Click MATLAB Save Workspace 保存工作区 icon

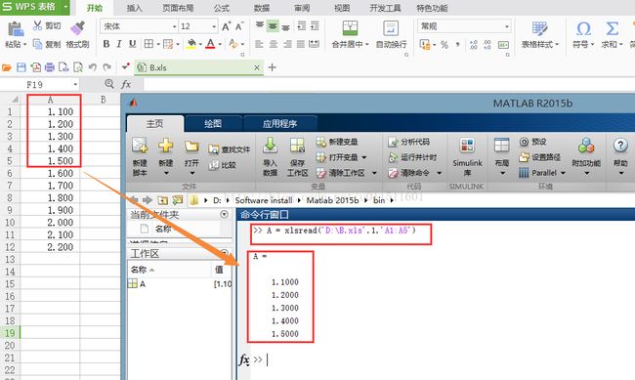click(x=297, y=156)
